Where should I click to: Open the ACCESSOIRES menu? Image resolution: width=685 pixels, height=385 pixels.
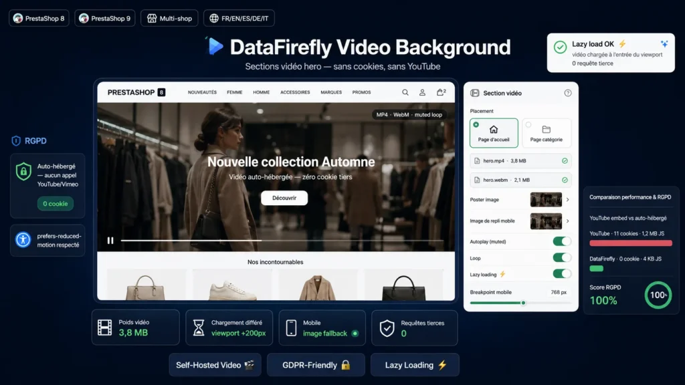tap(295, 92)
